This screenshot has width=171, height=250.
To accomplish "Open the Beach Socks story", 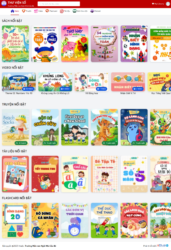I will pos(15,127).
